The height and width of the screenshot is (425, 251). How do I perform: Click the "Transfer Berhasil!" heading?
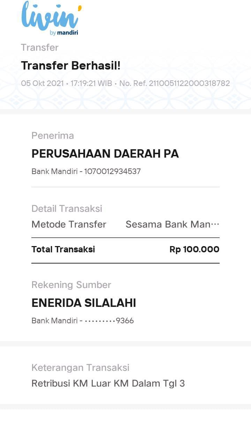[71, 65]
